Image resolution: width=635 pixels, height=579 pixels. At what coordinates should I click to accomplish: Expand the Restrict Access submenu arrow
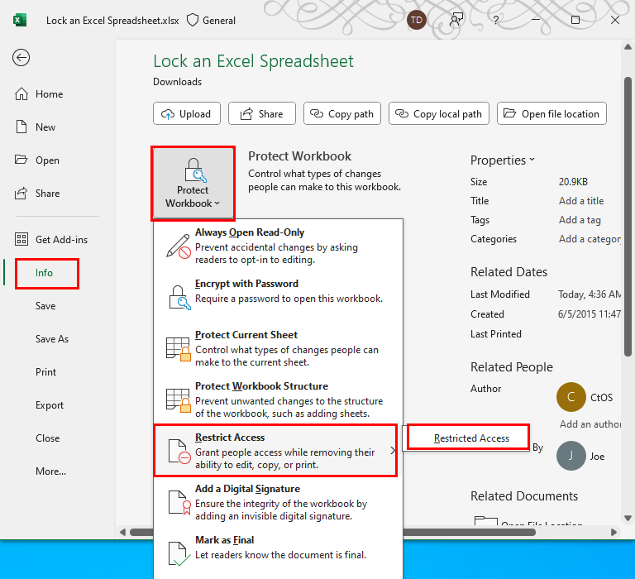point(393,451)
